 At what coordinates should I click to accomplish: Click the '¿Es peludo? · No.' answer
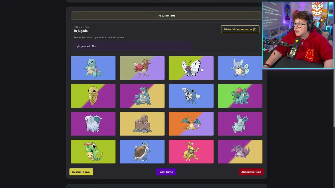coord(132,46)
